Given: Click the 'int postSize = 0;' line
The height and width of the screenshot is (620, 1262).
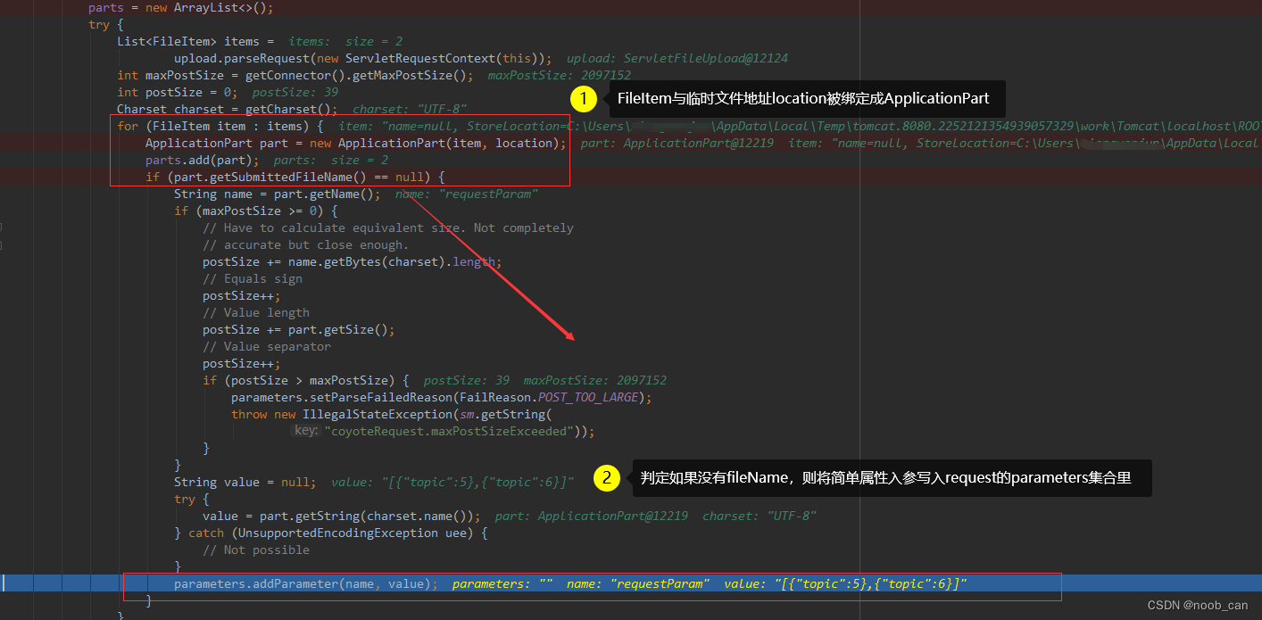Looking at the screenshot, I should [178, 92].
